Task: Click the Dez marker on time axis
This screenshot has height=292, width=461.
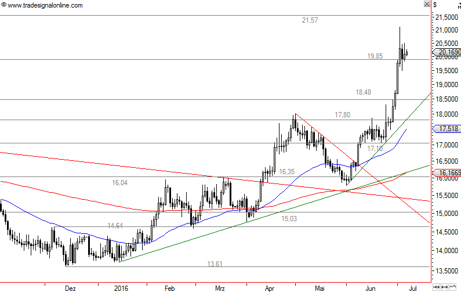Action: (x=70, y=287)
